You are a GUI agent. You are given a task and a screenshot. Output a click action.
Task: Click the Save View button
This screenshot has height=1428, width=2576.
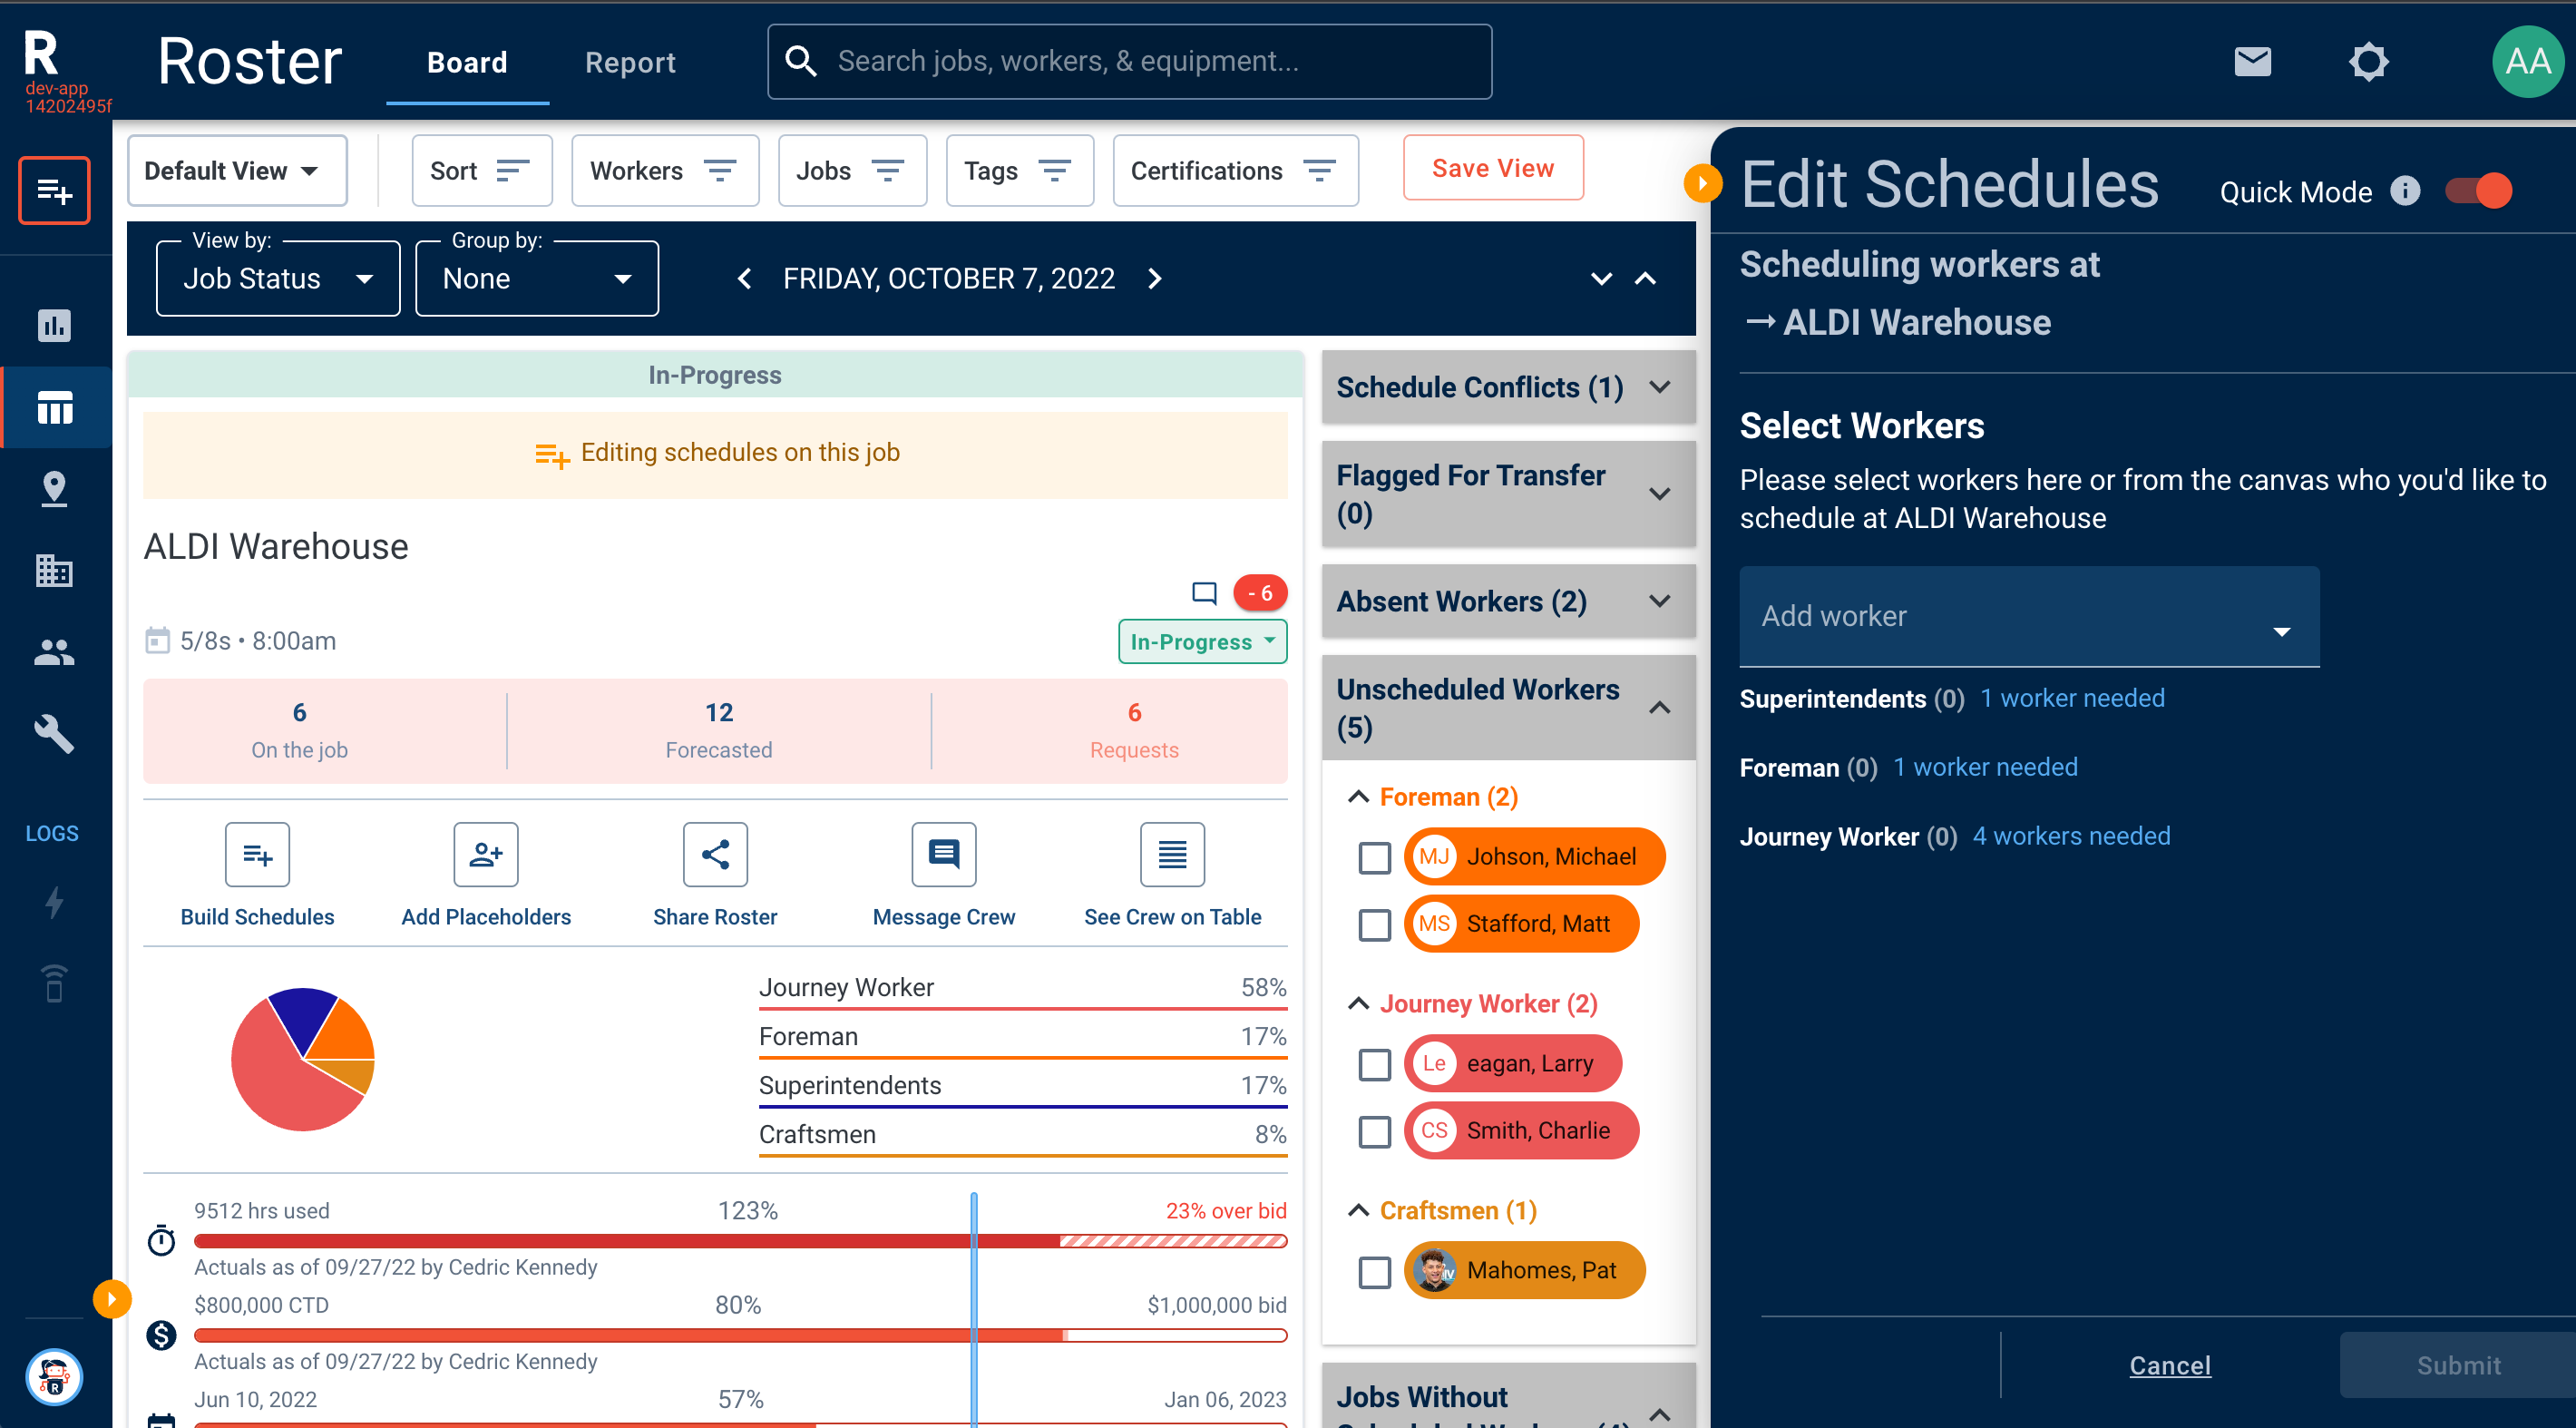[x=1493, y=168]
